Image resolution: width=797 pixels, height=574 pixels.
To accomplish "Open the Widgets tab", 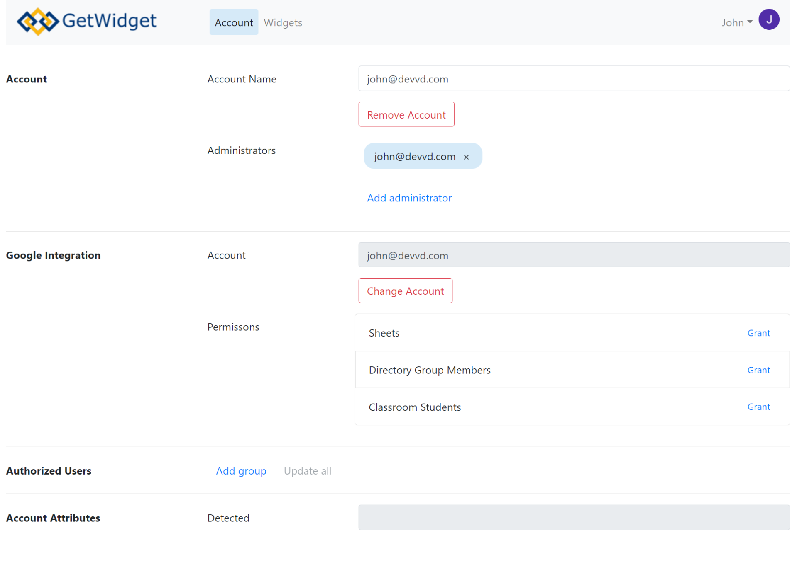I will click(283, 22).
